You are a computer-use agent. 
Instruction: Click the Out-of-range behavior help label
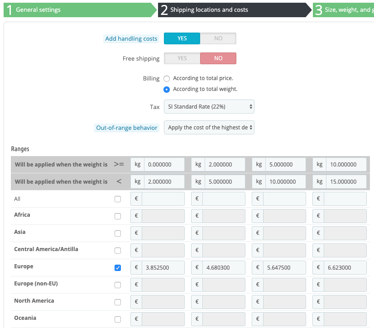[127, 128]
